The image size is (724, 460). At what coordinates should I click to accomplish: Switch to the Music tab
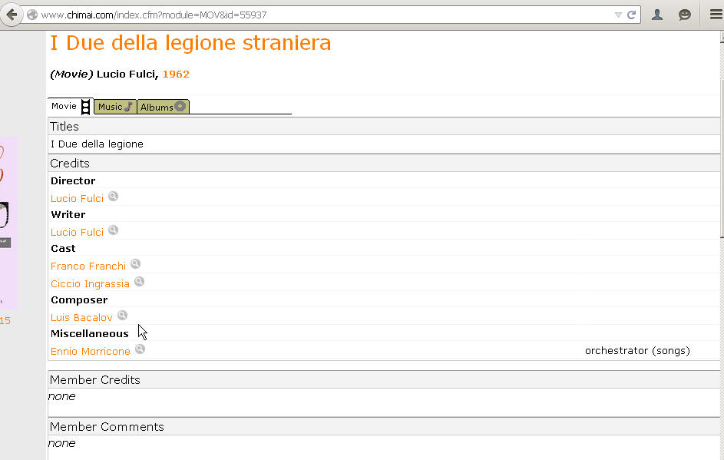tap(115, 107)
